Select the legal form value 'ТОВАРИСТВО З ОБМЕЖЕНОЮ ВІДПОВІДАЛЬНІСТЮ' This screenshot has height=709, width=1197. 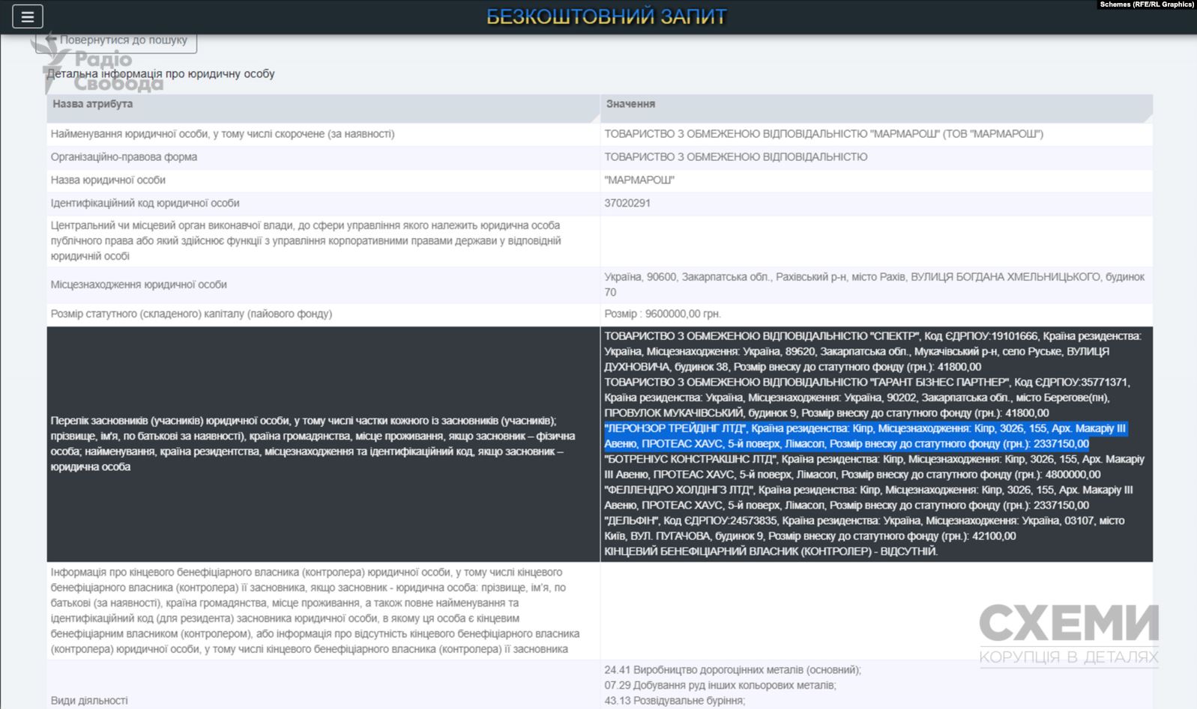(x=736, y=157)
